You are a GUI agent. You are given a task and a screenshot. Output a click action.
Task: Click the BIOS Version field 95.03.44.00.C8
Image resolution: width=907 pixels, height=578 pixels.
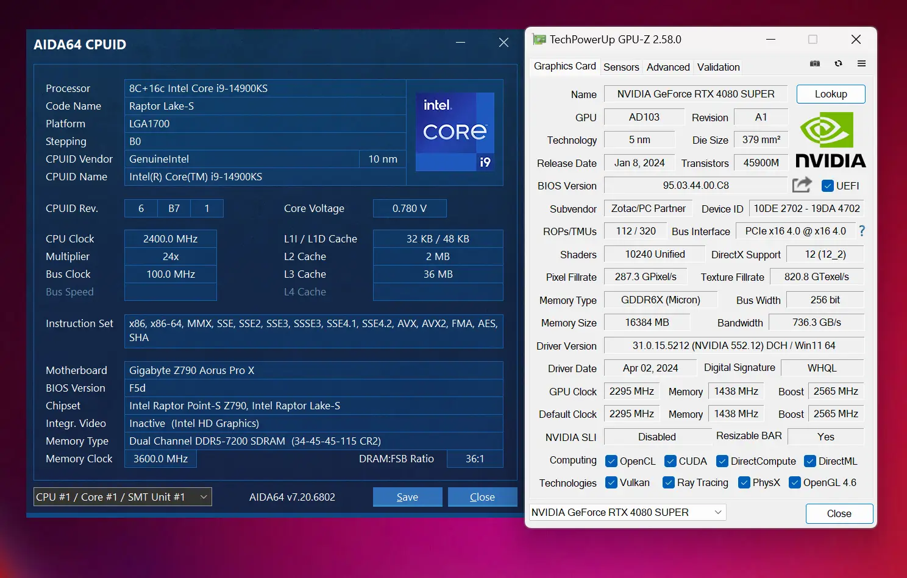(695, 185)
